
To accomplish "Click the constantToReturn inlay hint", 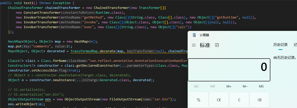I will click(x=79, y=13).
